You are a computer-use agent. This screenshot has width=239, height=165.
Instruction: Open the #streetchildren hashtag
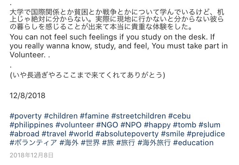coord(139,116)
